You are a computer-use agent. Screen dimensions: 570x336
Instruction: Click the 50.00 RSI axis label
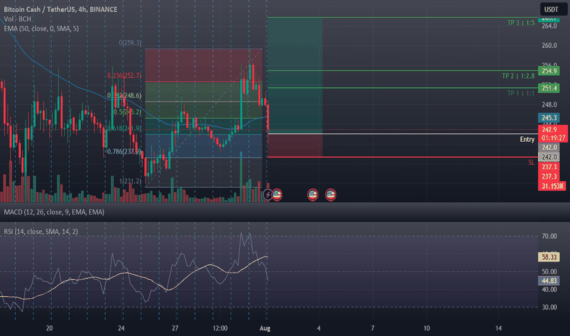coord(549,272)
